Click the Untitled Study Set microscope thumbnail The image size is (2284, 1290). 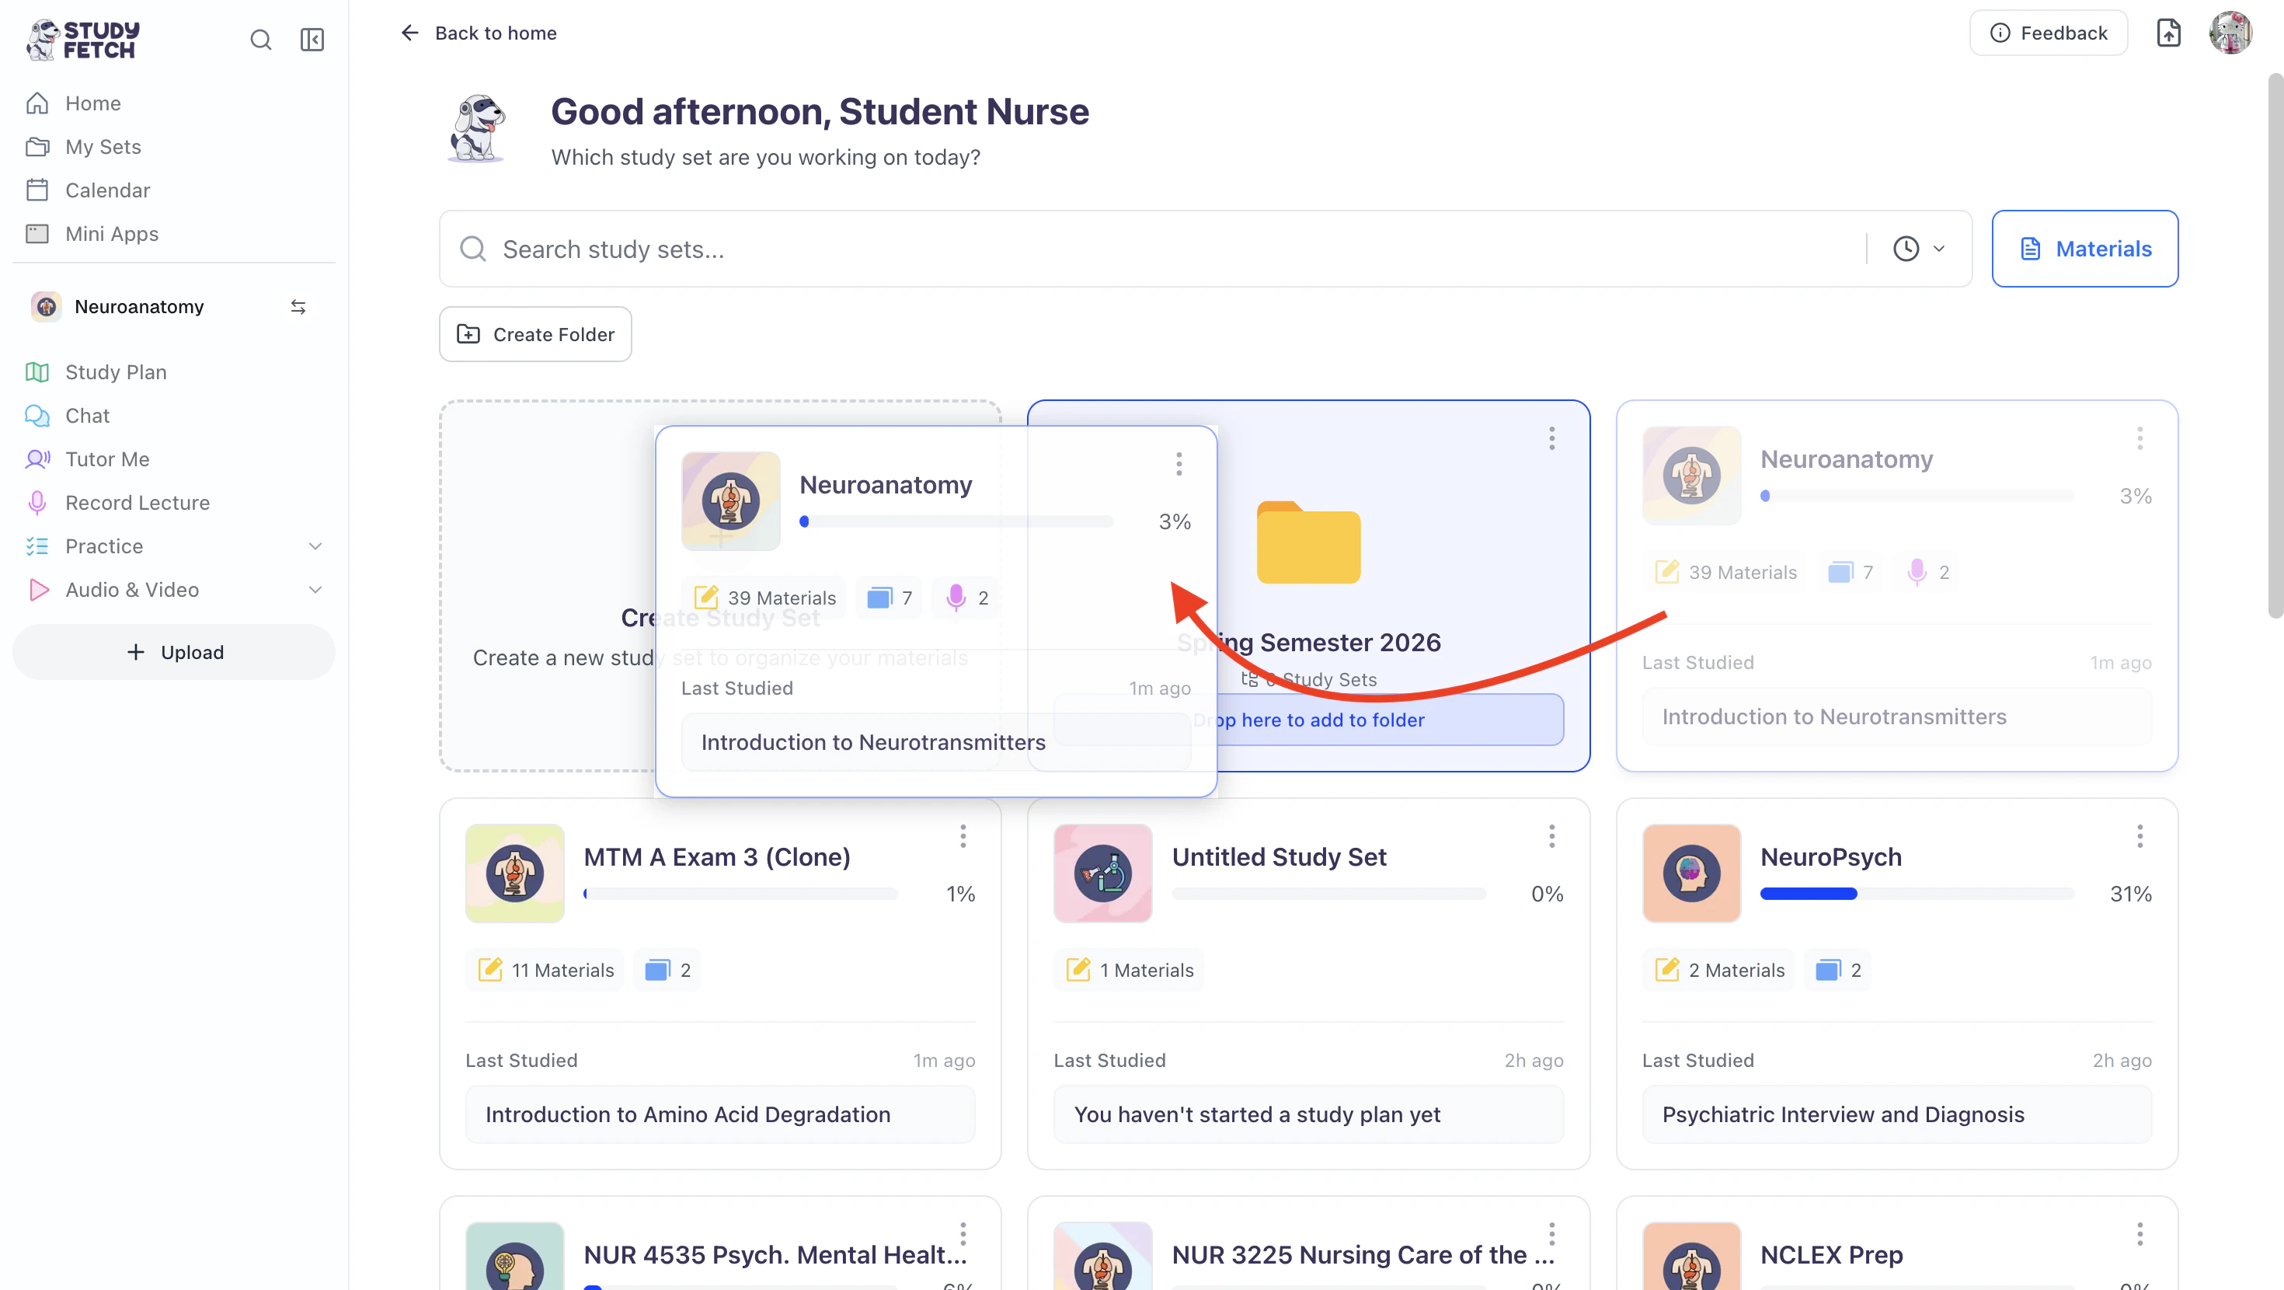[1103, 874]
